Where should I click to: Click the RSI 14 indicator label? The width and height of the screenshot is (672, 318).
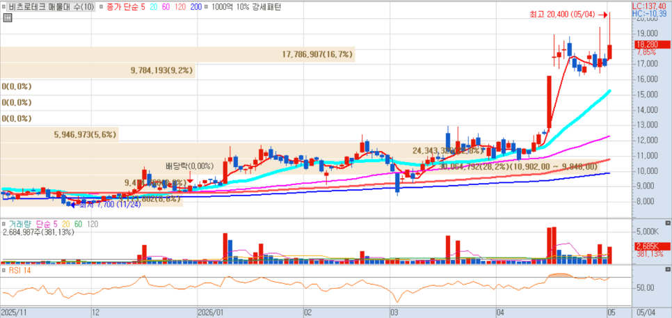pos(19,271)
